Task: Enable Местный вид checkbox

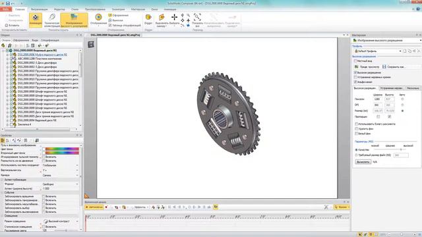Action: click(355, 61)
